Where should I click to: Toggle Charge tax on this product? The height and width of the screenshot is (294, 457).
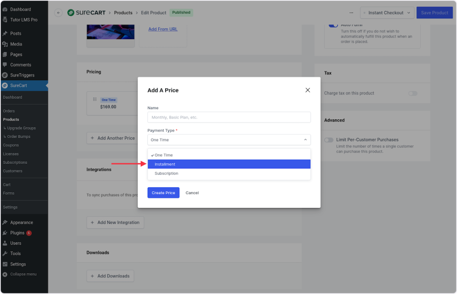(x=413, y=93)
